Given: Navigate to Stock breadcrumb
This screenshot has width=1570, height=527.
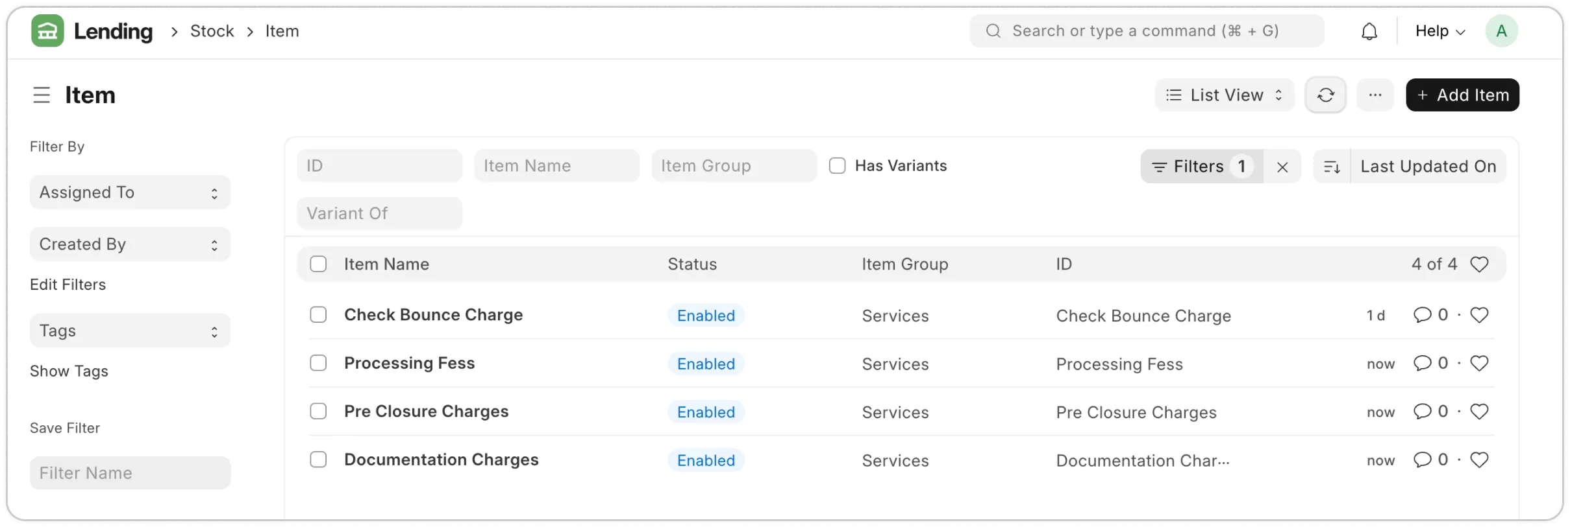Looking at the screenshot, I should tap(212, 31).
